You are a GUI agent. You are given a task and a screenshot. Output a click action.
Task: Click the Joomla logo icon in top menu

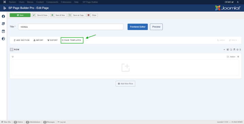coord(4,2)
